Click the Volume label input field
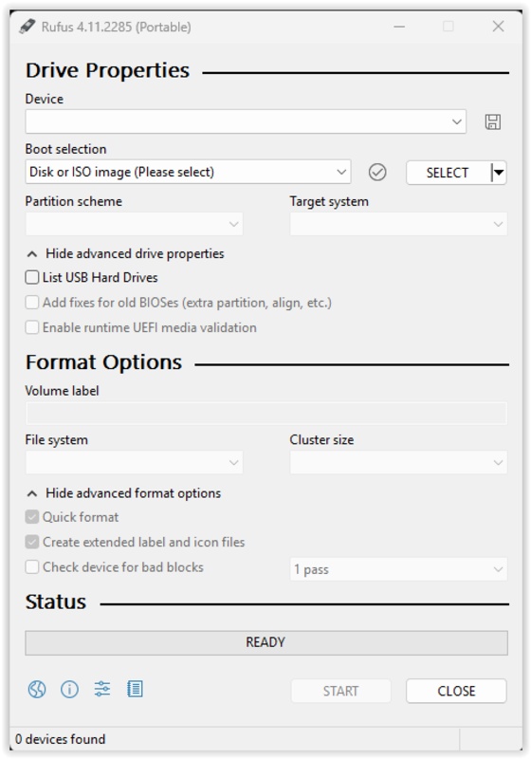The image size is (531, 759). click(266, 414)
